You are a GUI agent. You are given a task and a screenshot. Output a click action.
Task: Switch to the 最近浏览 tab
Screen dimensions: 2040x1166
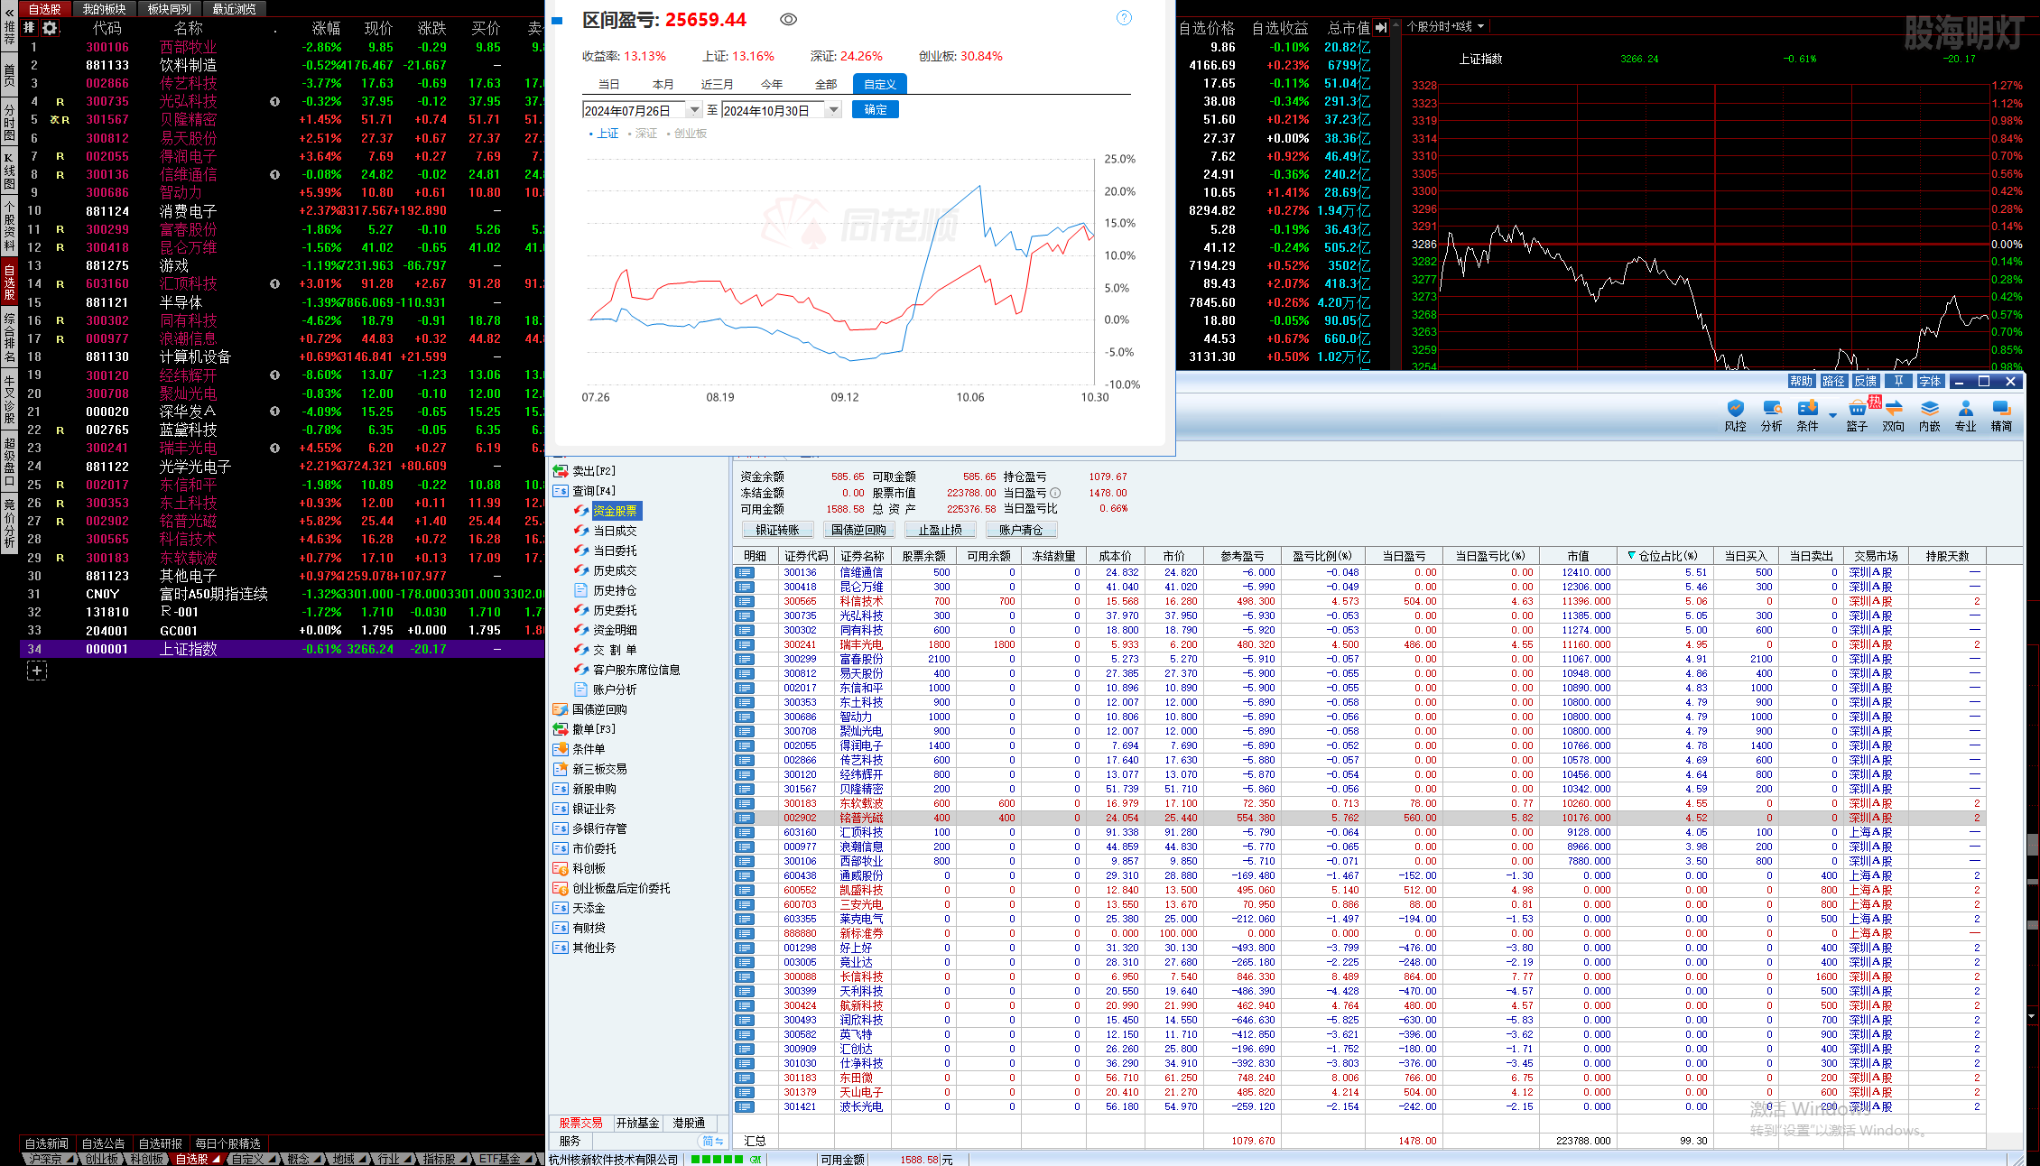tap(235, 9)
